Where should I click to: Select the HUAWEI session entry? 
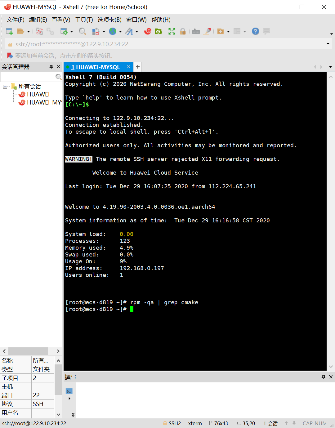(38, 94)
